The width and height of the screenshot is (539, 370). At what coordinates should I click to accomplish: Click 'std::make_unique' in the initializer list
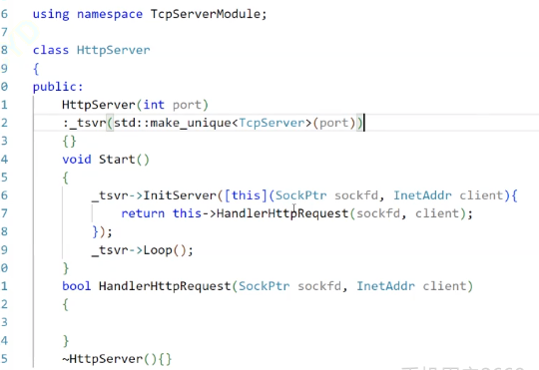[173, 123]
